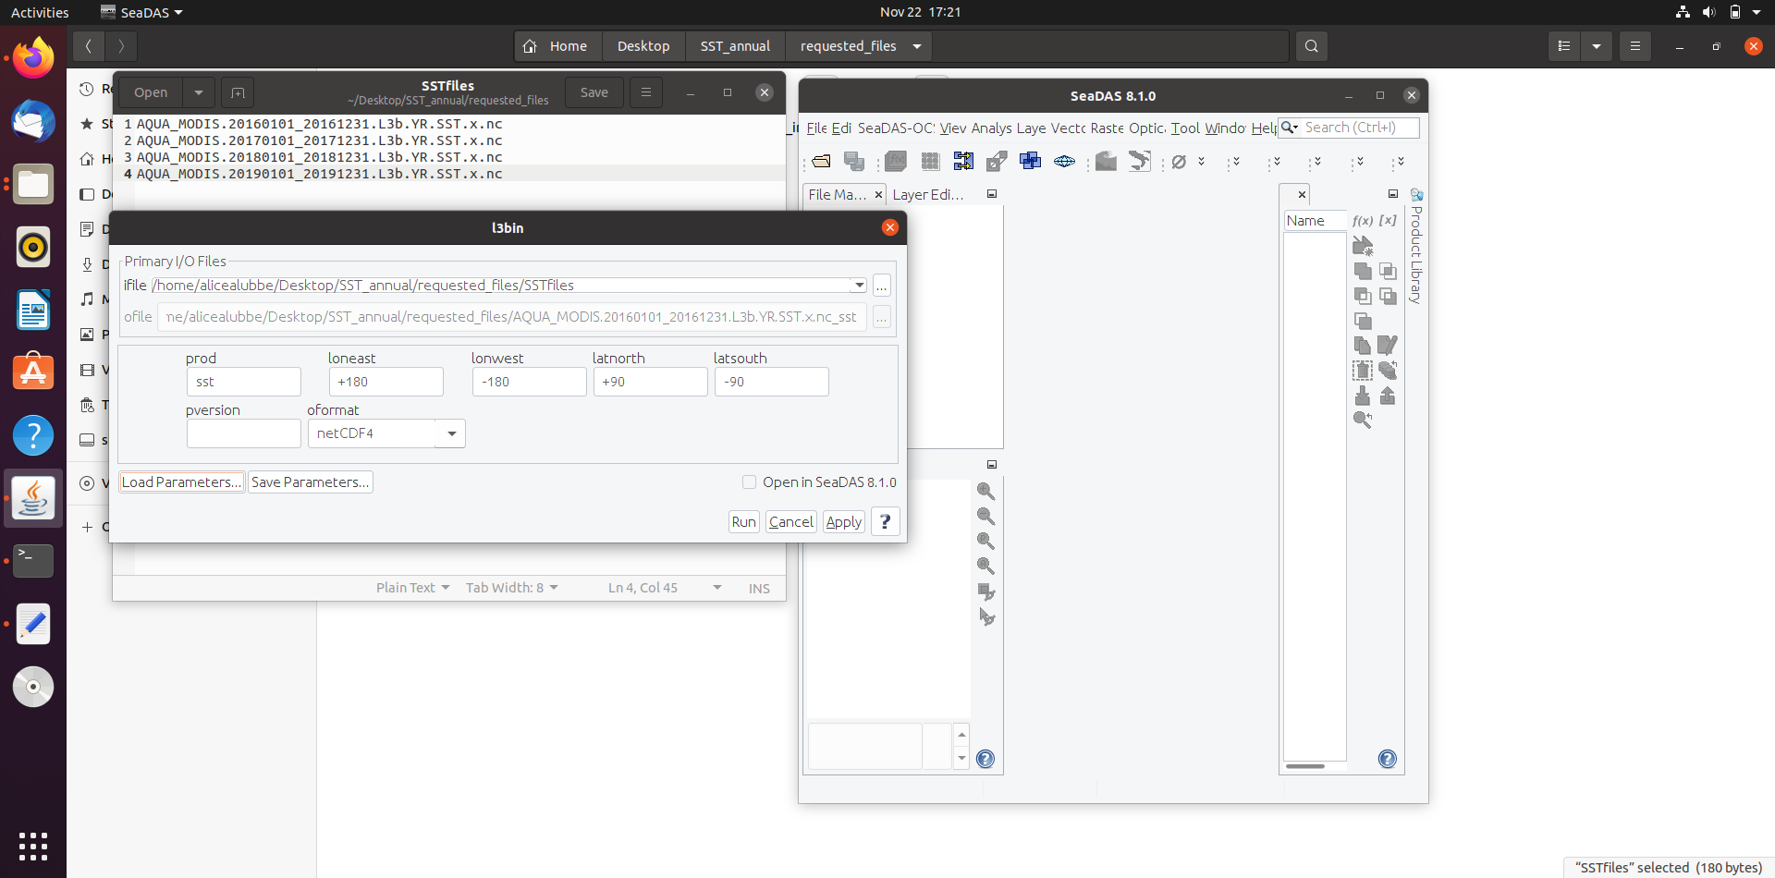
Task: Click the f(x) band maths icon above Name list
Action: [1364, 220]
